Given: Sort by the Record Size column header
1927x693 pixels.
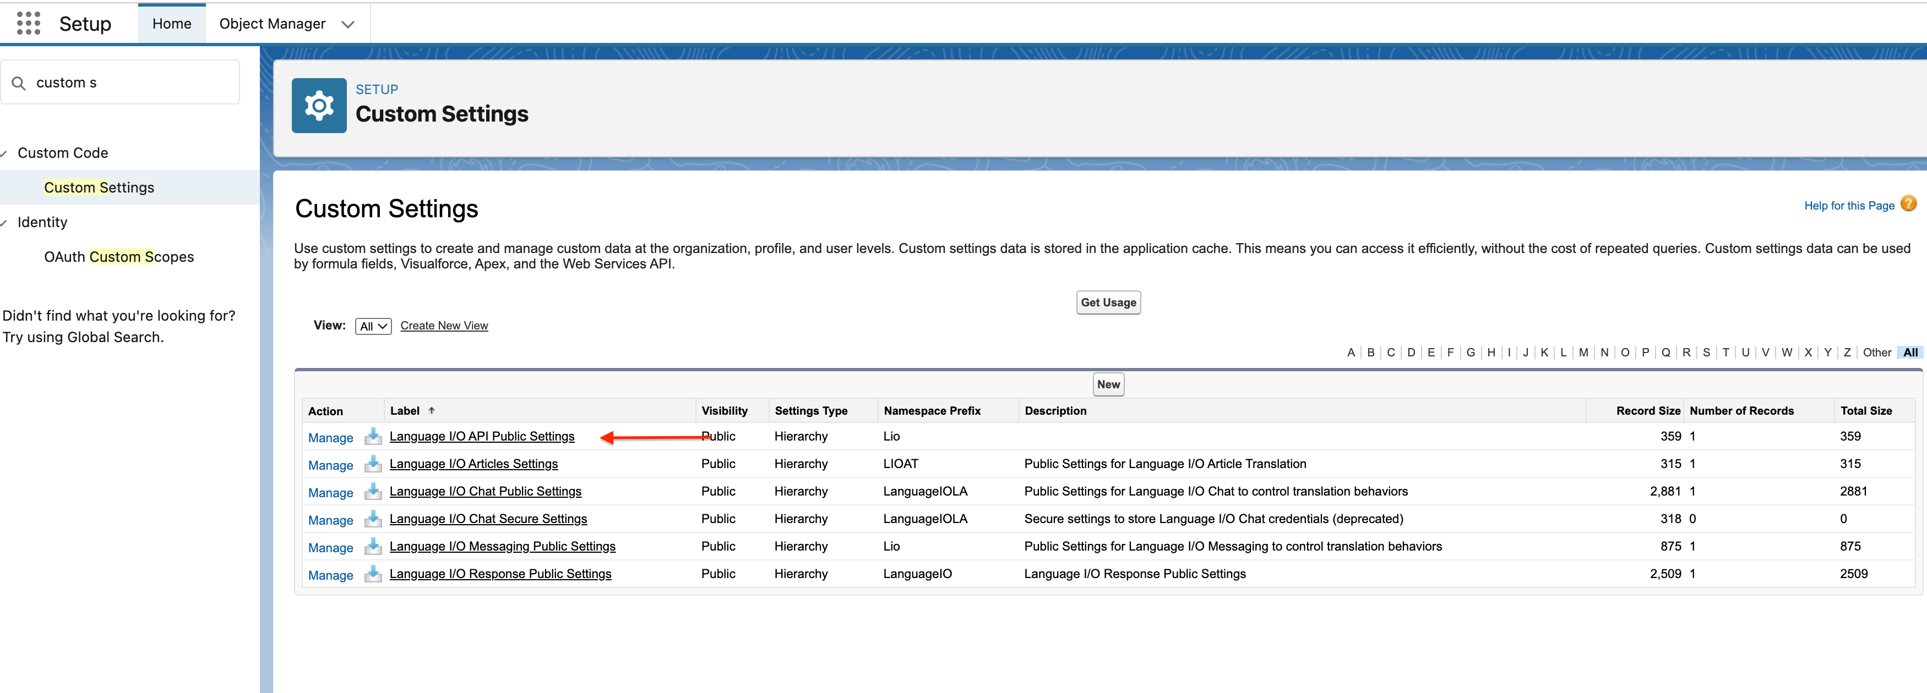Looking at the screenshot, I should click(1648, 410).
